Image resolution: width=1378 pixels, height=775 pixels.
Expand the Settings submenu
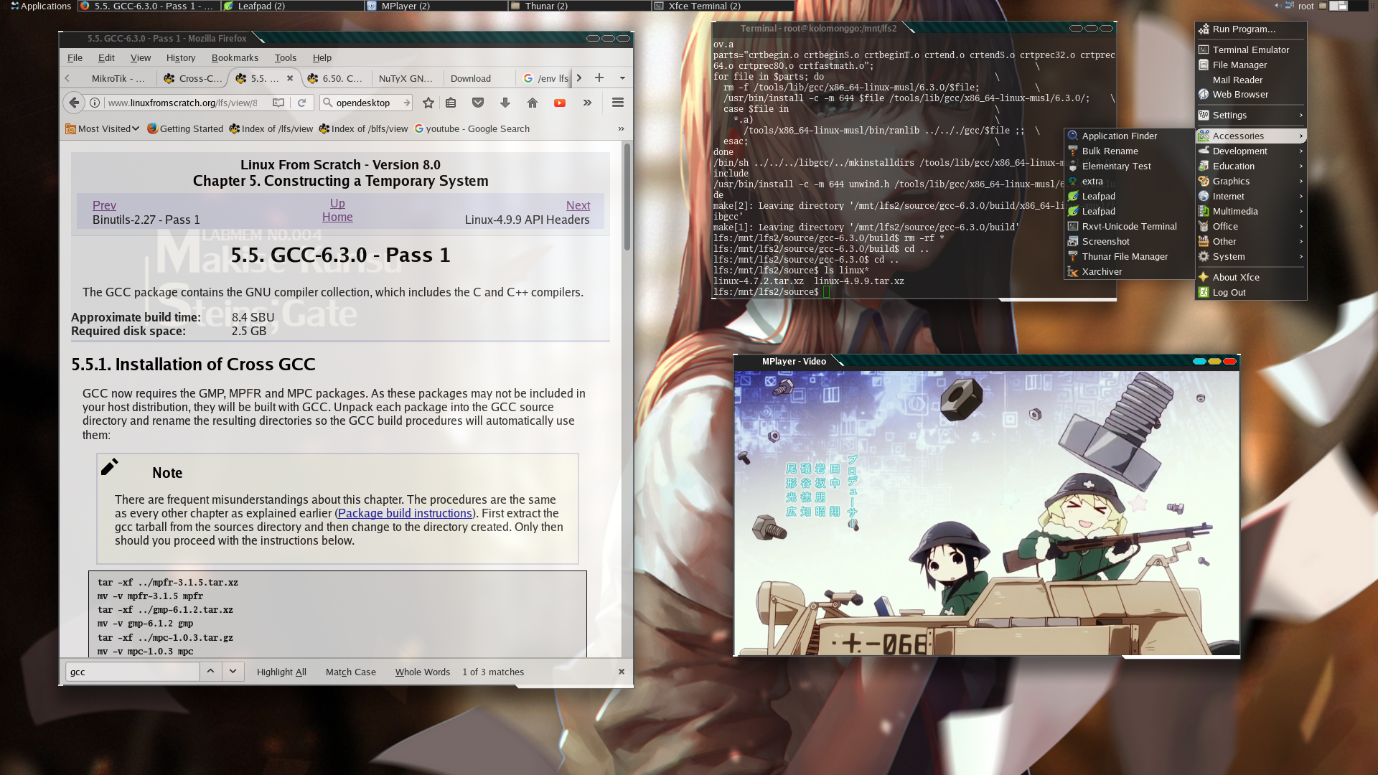(1250, 115)
